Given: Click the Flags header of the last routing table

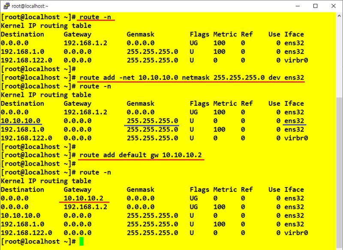Looking at the screenshot, I should [199, 190].
